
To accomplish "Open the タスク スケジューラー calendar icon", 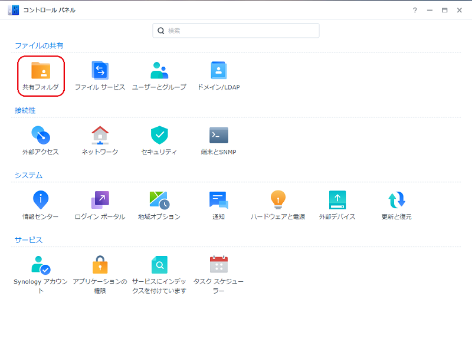I will (x=218, y=264).
